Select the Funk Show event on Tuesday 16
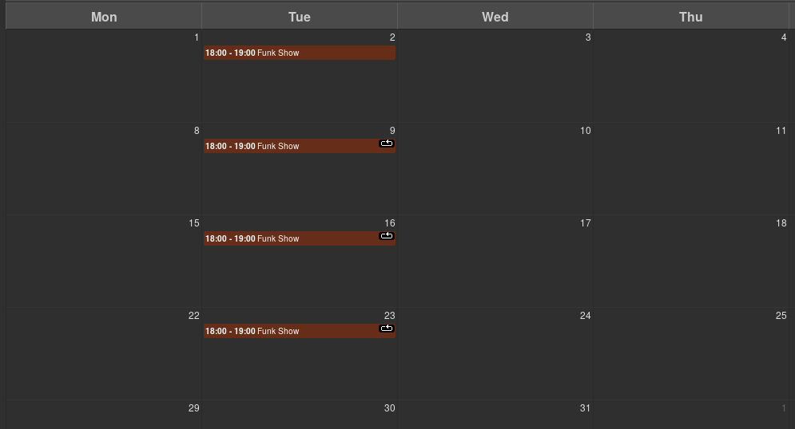Viewport: 795px width, 429px height. click(300, 238)
